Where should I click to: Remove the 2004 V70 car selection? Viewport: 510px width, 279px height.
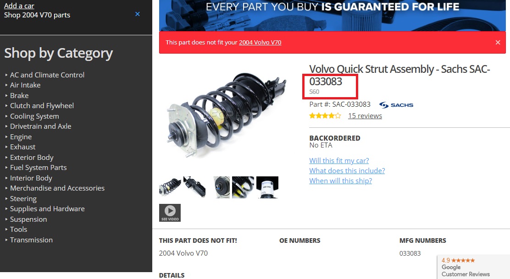[x=138, y=14]
